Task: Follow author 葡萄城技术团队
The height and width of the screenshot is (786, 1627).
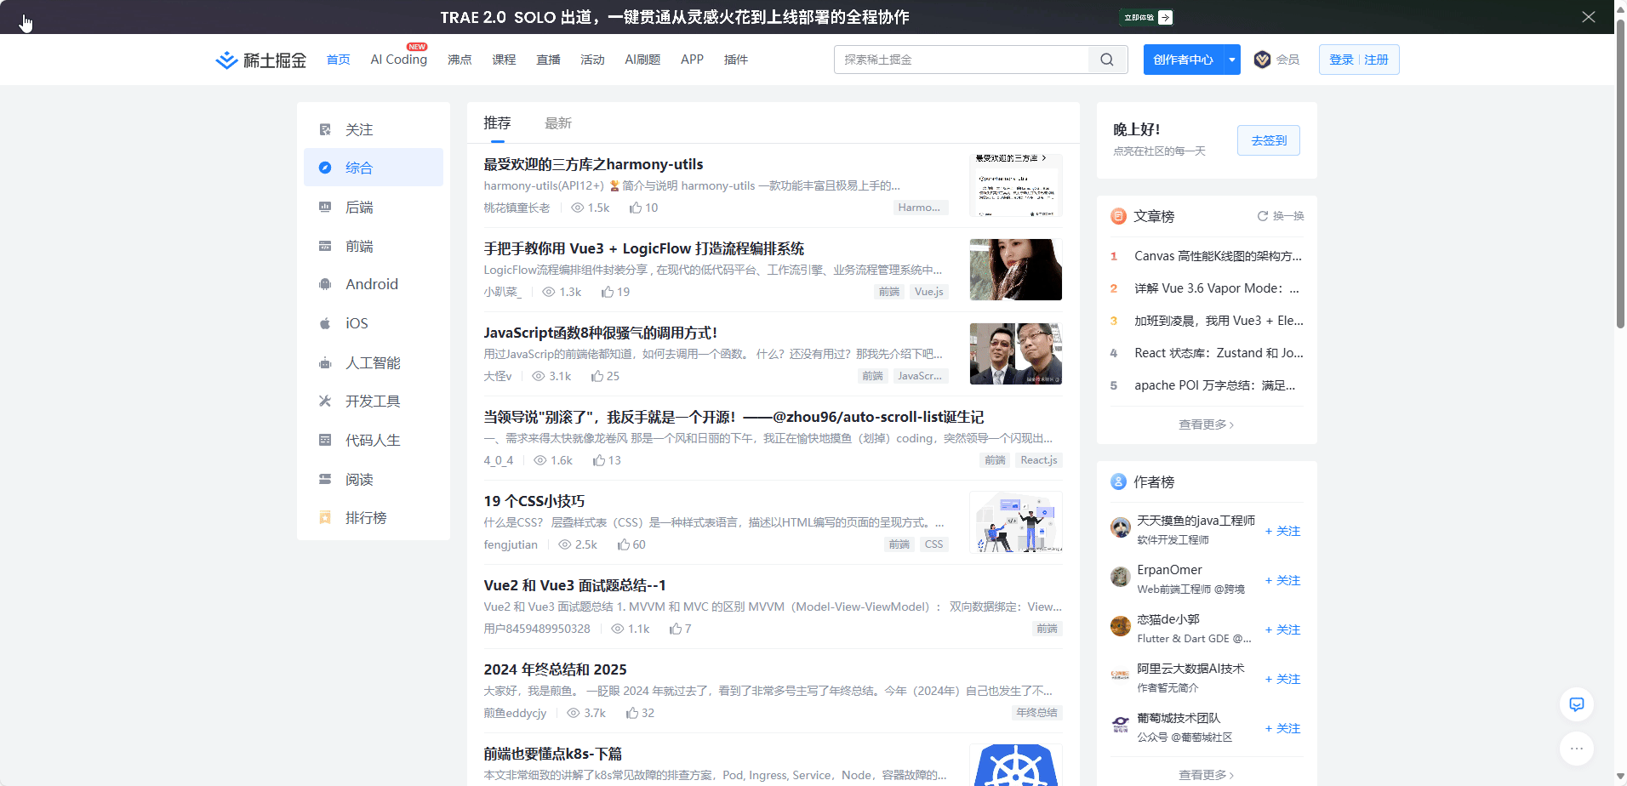Action: click(1282, 728)
